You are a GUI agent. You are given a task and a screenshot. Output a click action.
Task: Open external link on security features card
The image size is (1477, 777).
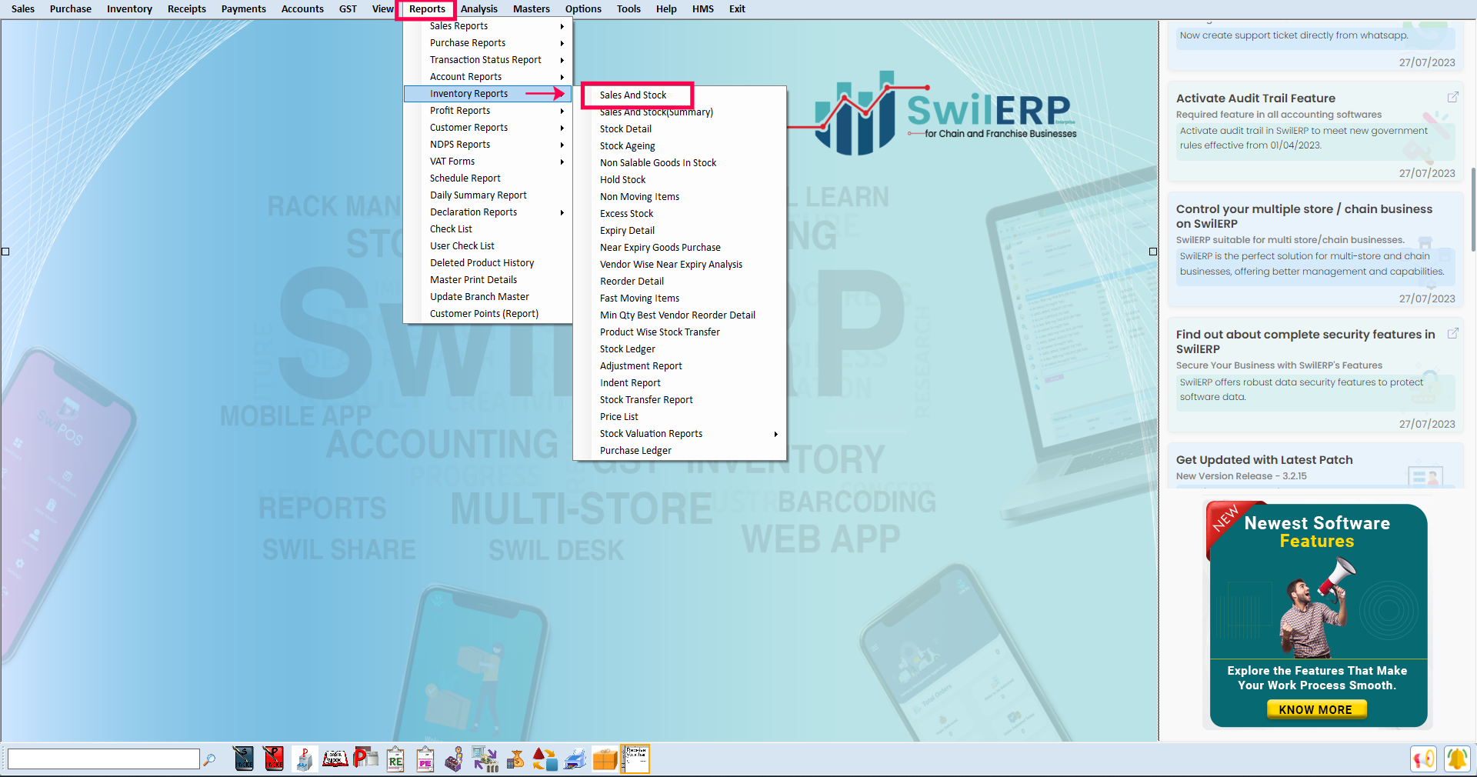coord(1452,334)
